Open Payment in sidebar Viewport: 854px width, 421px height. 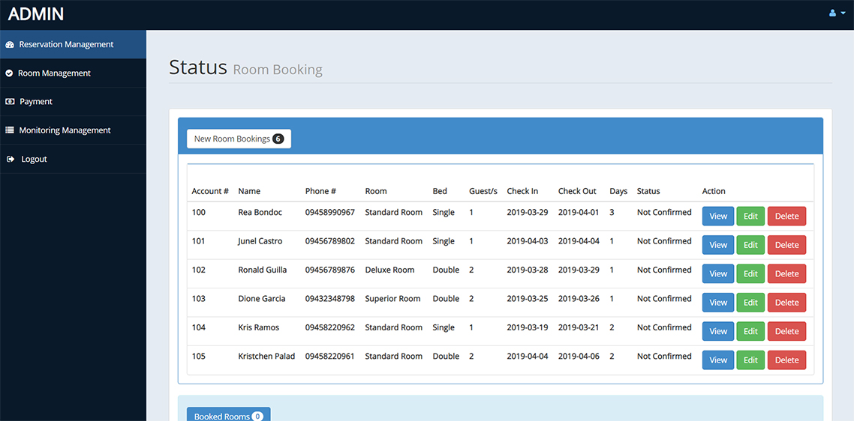73,102
